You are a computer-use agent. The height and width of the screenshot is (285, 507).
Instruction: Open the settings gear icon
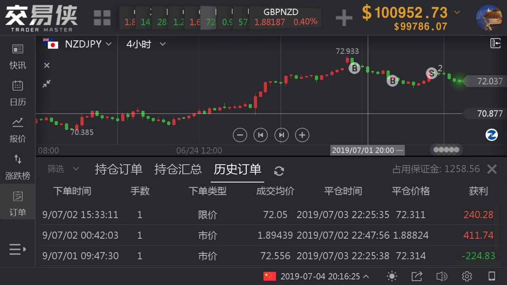tap(467, 276)
